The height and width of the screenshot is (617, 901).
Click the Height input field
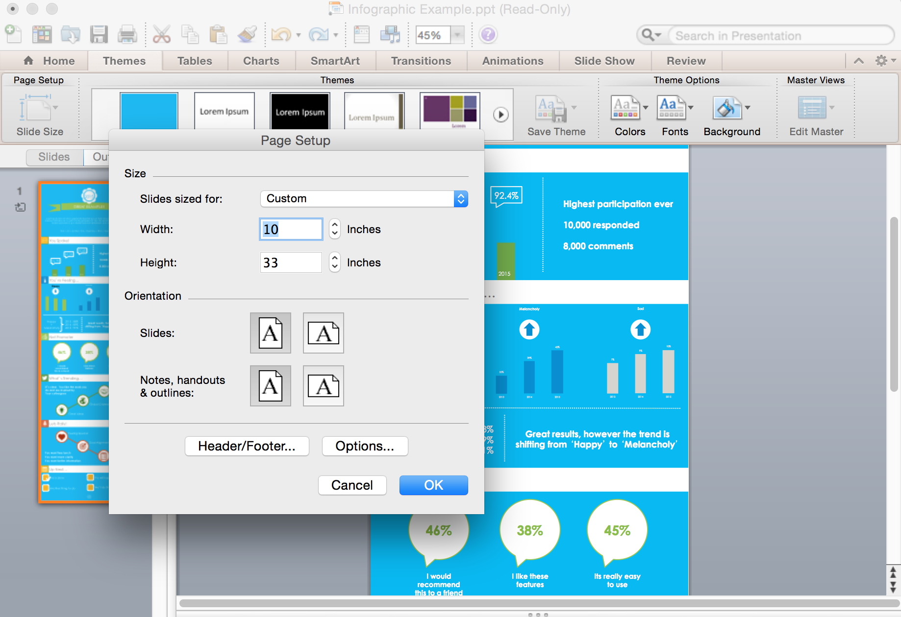coord(291,262)
